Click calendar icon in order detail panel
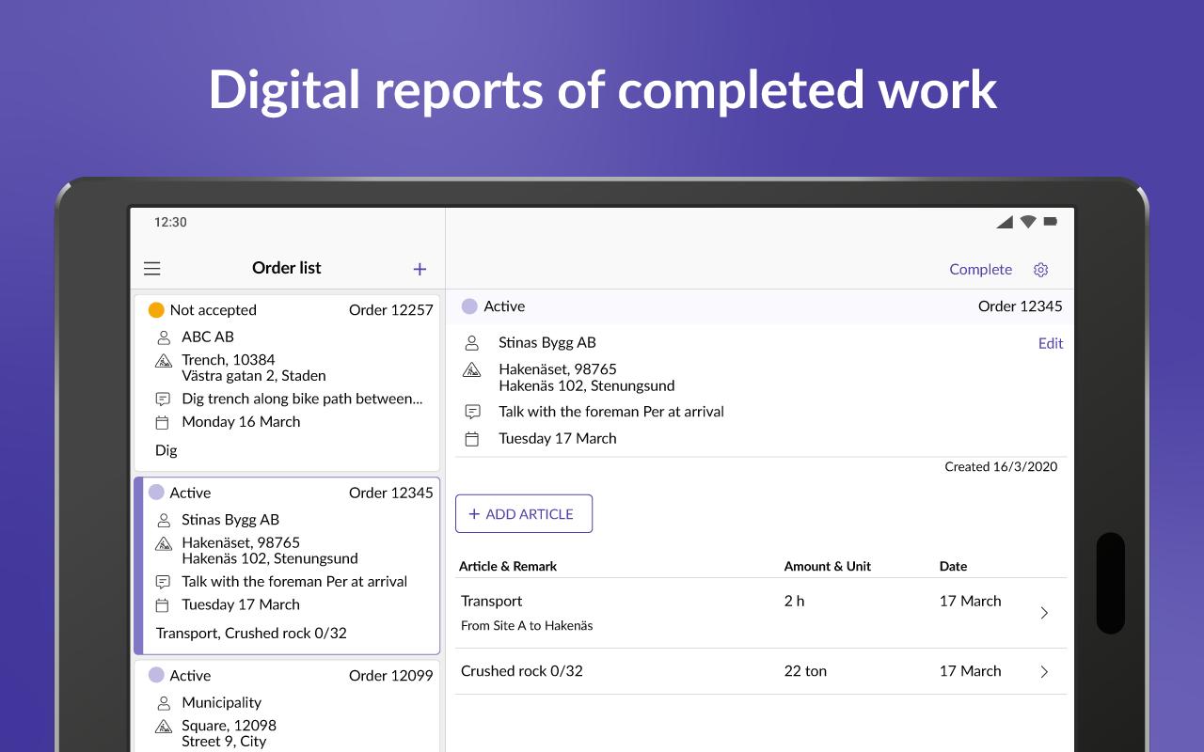The height and width of the screenshot is (752, 1204). 472,439
